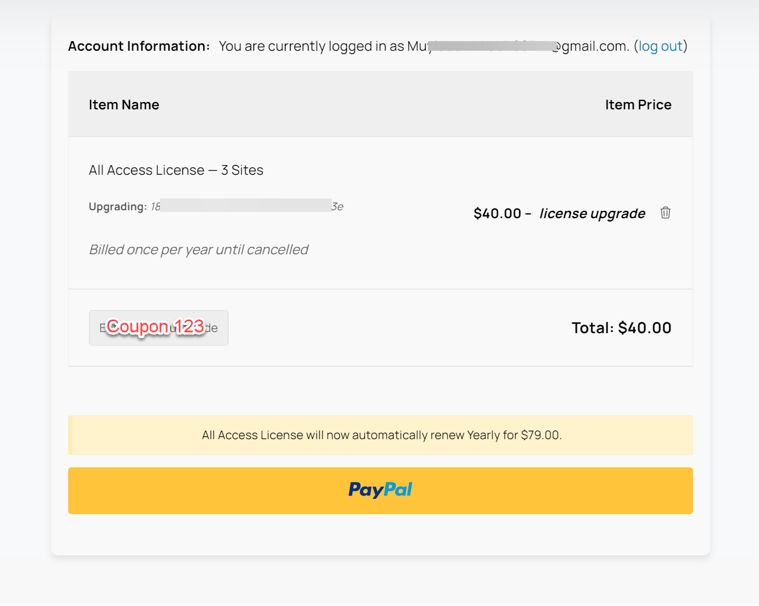Click the Item Price column header
The width and height of the screenshot is (759, 606).
pos(638,105)
